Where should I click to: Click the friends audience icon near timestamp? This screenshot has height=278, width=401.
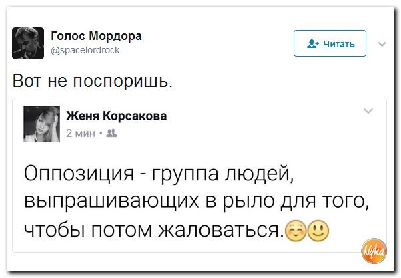click(x=109, y=132)
